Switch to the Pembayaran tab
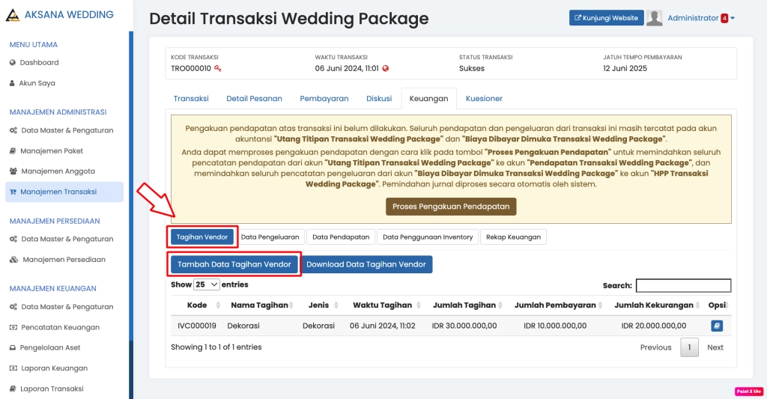This screenshot has height=399, width=767. point(324,98)
